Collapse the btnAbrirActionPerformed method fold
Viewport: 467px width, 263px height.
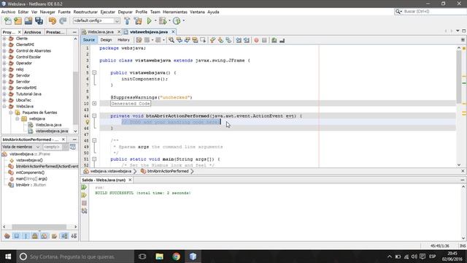[x=94, y=115]
